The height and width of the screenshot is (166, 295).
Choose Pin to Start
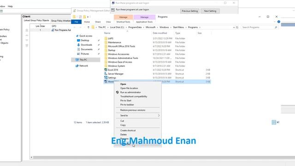pos(126,101)
